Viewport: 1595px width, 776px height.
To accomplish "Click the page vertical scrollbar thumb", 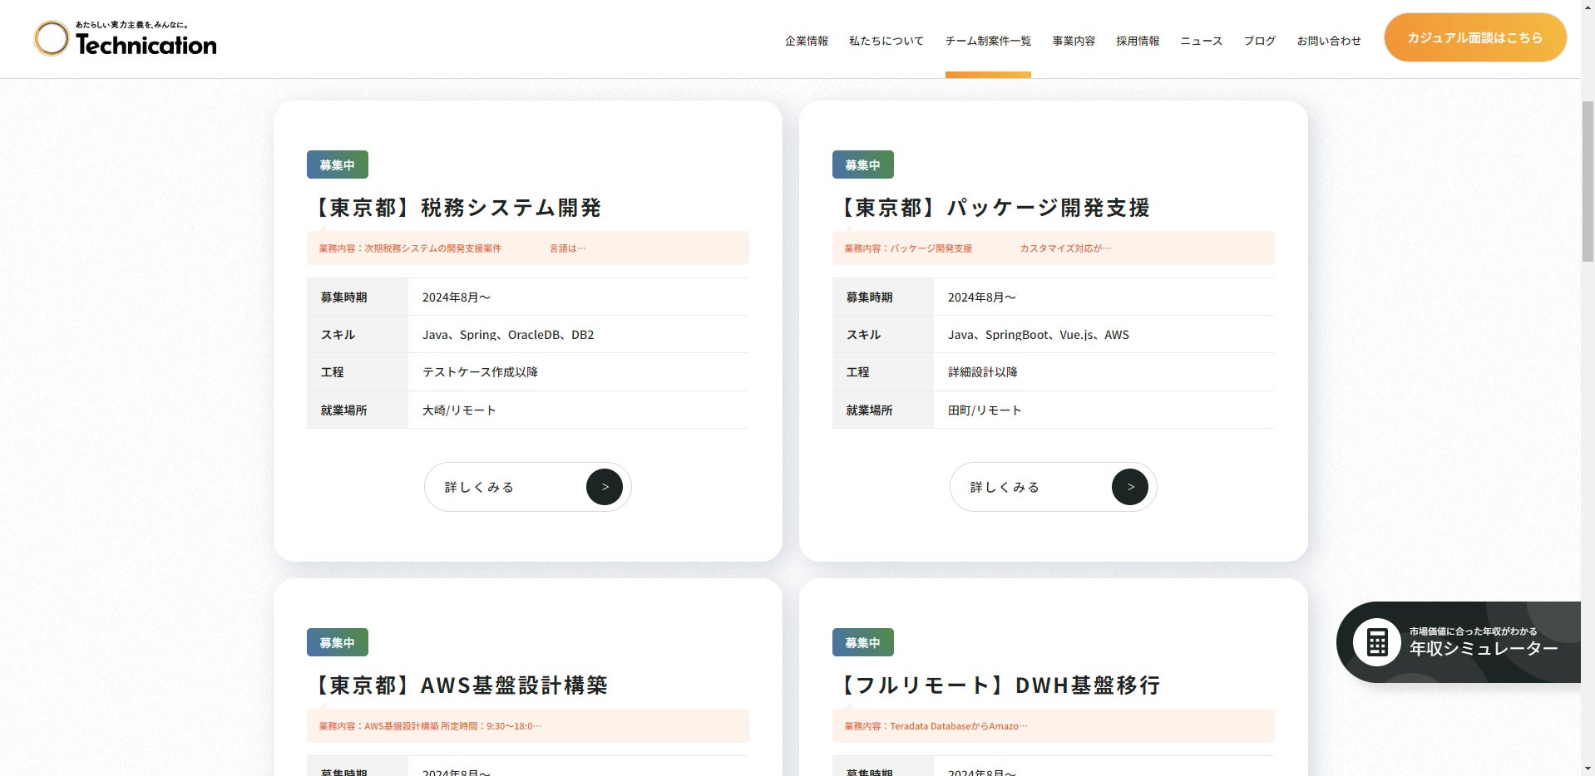I will [1588, 180].
